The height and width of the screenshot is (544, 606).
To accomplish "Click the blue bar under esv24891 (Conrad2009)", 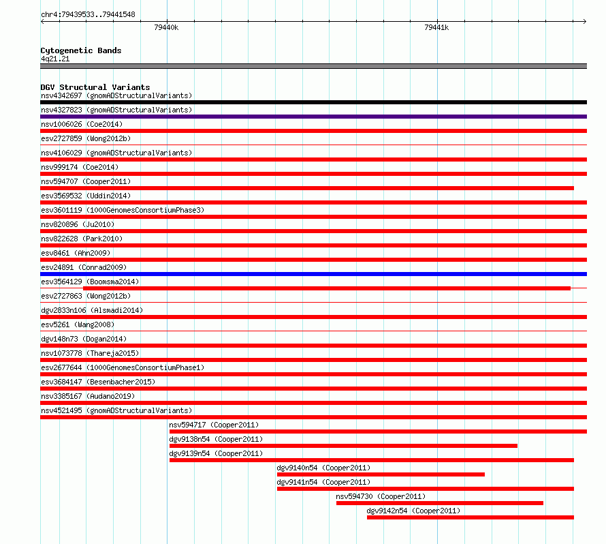I will click(313, 274).
